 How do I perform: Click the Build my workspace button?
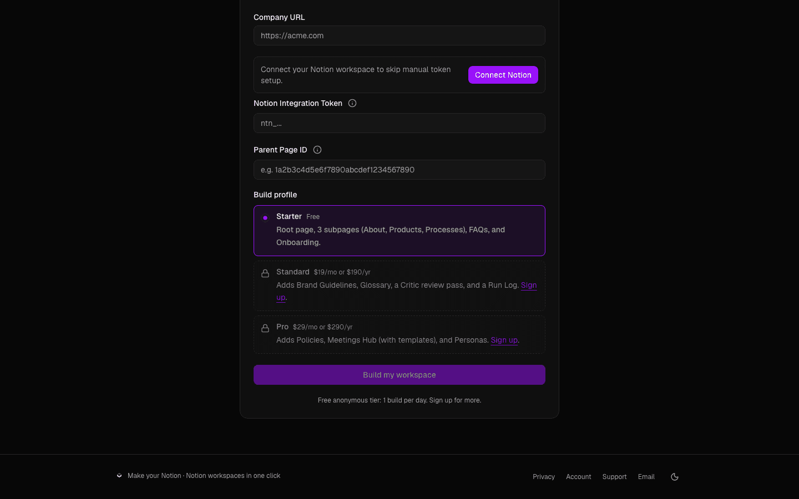click(x=399, y=375)
